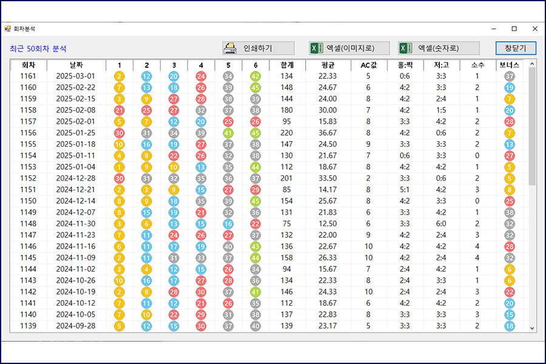Click bonus ball 19 in row 1160

coord(510,88)
